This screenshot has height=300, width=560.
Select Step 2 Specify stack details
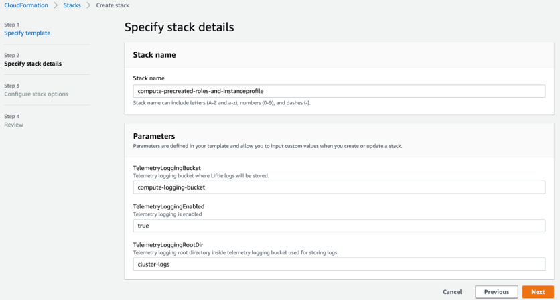[33, 64]
